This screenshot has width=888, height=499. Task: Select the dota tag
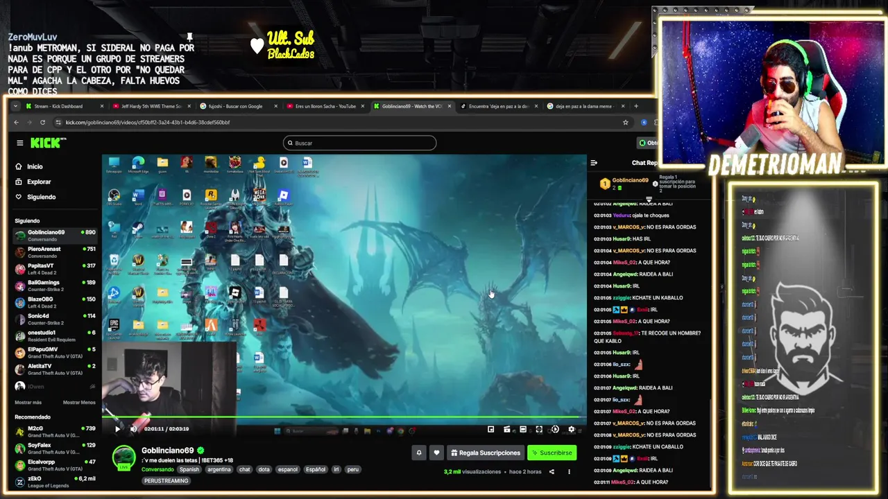[264, 469]
